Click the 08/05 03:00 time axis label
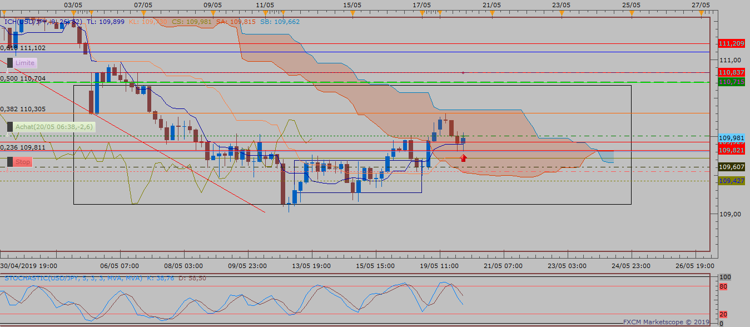This screenshot has height=327, width=750. pos(183,266)
